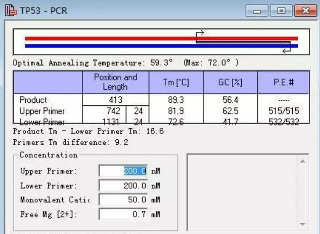Click the lower primer reverse arrow marker
Viewport: 320px width, 234px height.
287,50
